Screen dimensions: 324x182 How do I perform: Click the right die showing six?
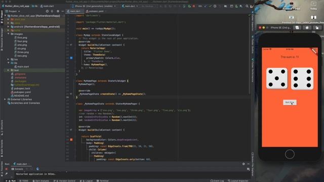point(302,78)
